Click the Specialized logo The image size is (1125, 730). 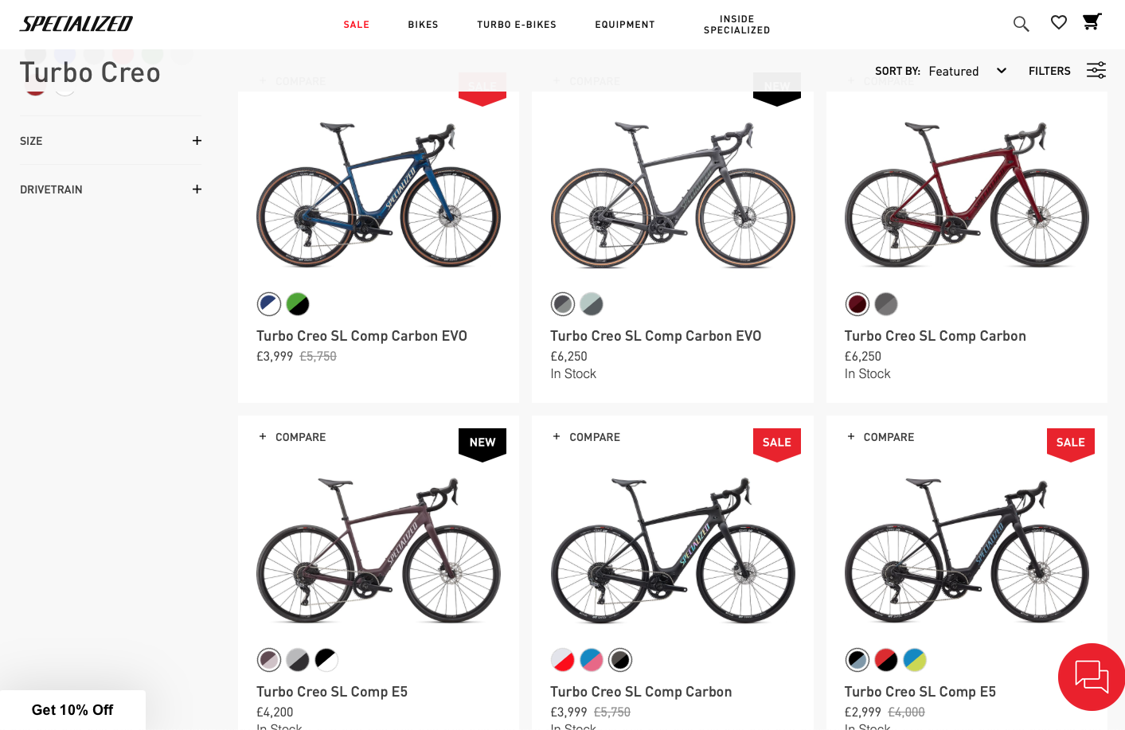tap(76, 24)
